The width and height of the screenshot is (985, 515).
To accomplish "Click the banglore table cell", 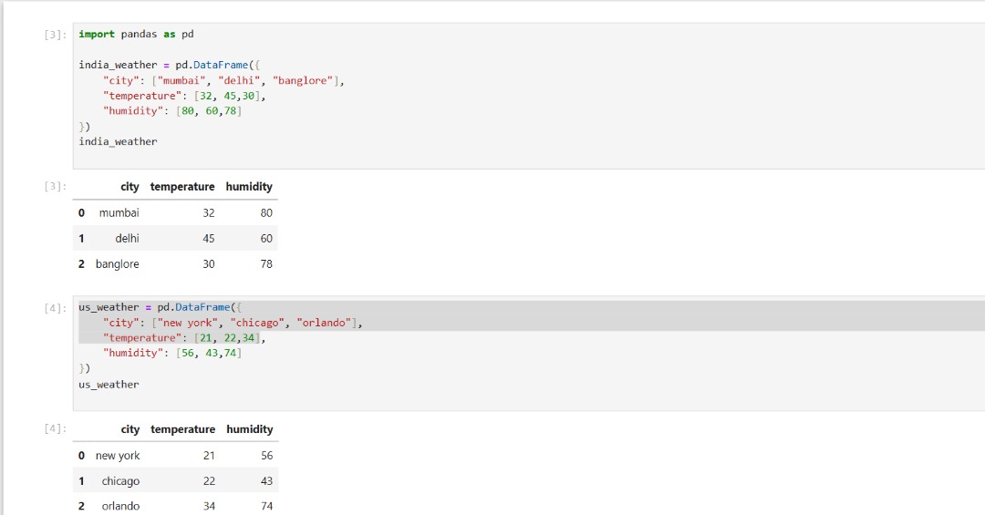I will pos(117,264).
